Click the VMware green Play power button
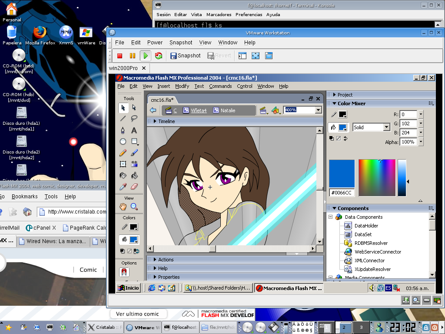This screenshot has height=334, width=445. pyautogui.click(x=146, y=56)
